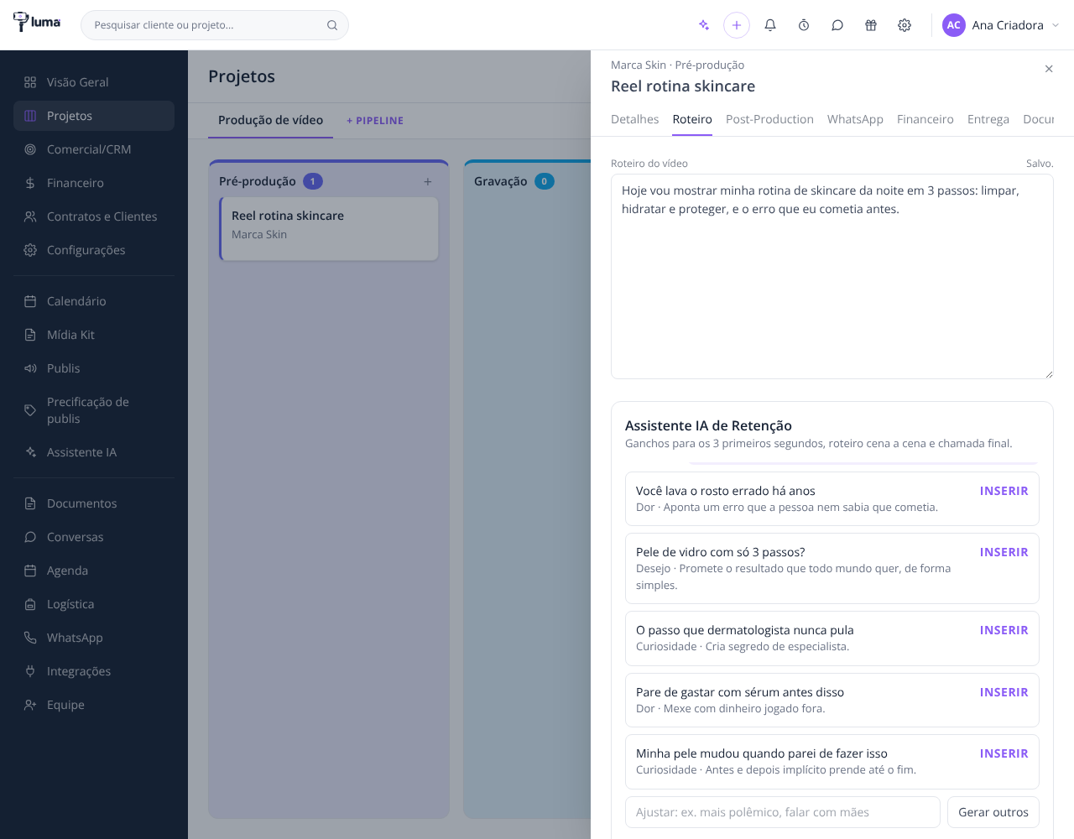The image size is (1074, 839).
Task: Select the Produção de vídeo pipeline tab
Action: (270, 121)
